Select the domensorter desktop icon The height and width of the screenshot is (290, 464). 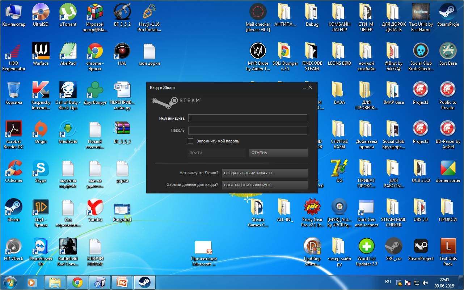pos(448,171)
